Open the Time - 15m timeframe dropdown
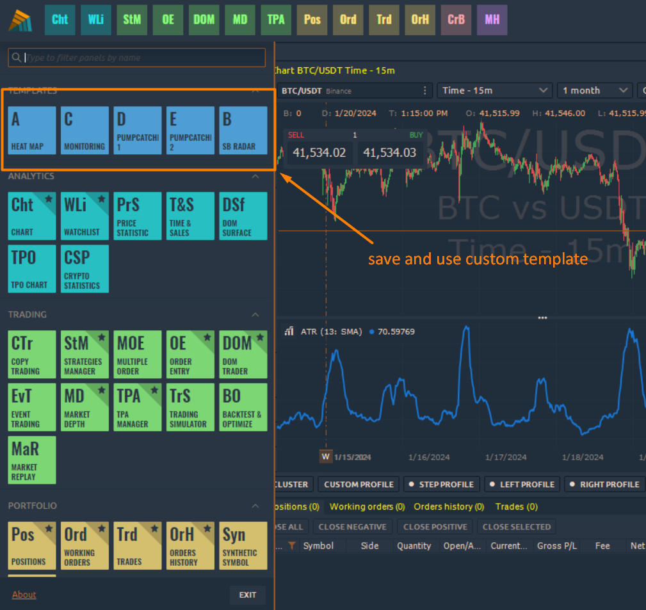 (495, 90)
